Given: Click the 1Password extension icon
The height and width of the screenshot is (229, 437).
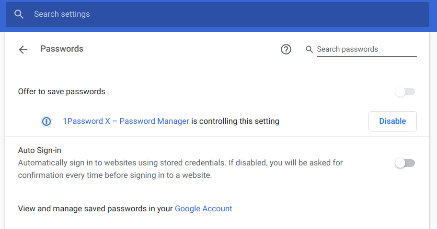Looking at the screenshot, I should pos(46,121).
